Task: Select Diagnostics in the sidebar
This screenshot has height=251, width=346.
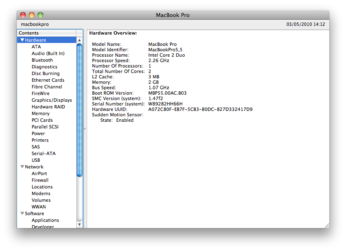Action: pyautogui.click(x=44, y=67)
